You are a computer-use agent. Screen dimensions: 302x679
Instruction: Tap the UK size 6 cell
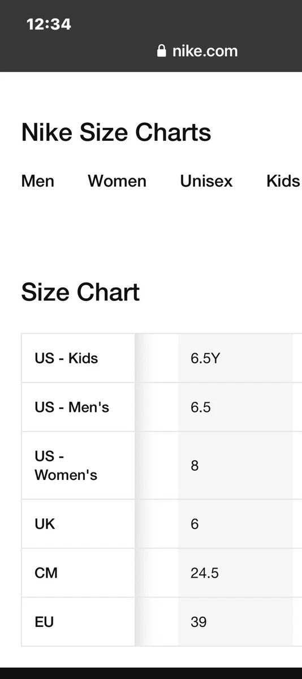[x=235, y=524]
